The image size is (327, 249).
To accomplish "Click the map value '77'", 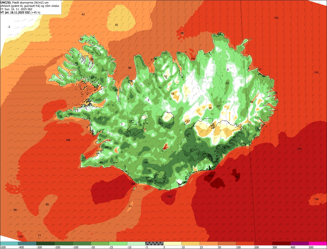I will tap(39, 236).
